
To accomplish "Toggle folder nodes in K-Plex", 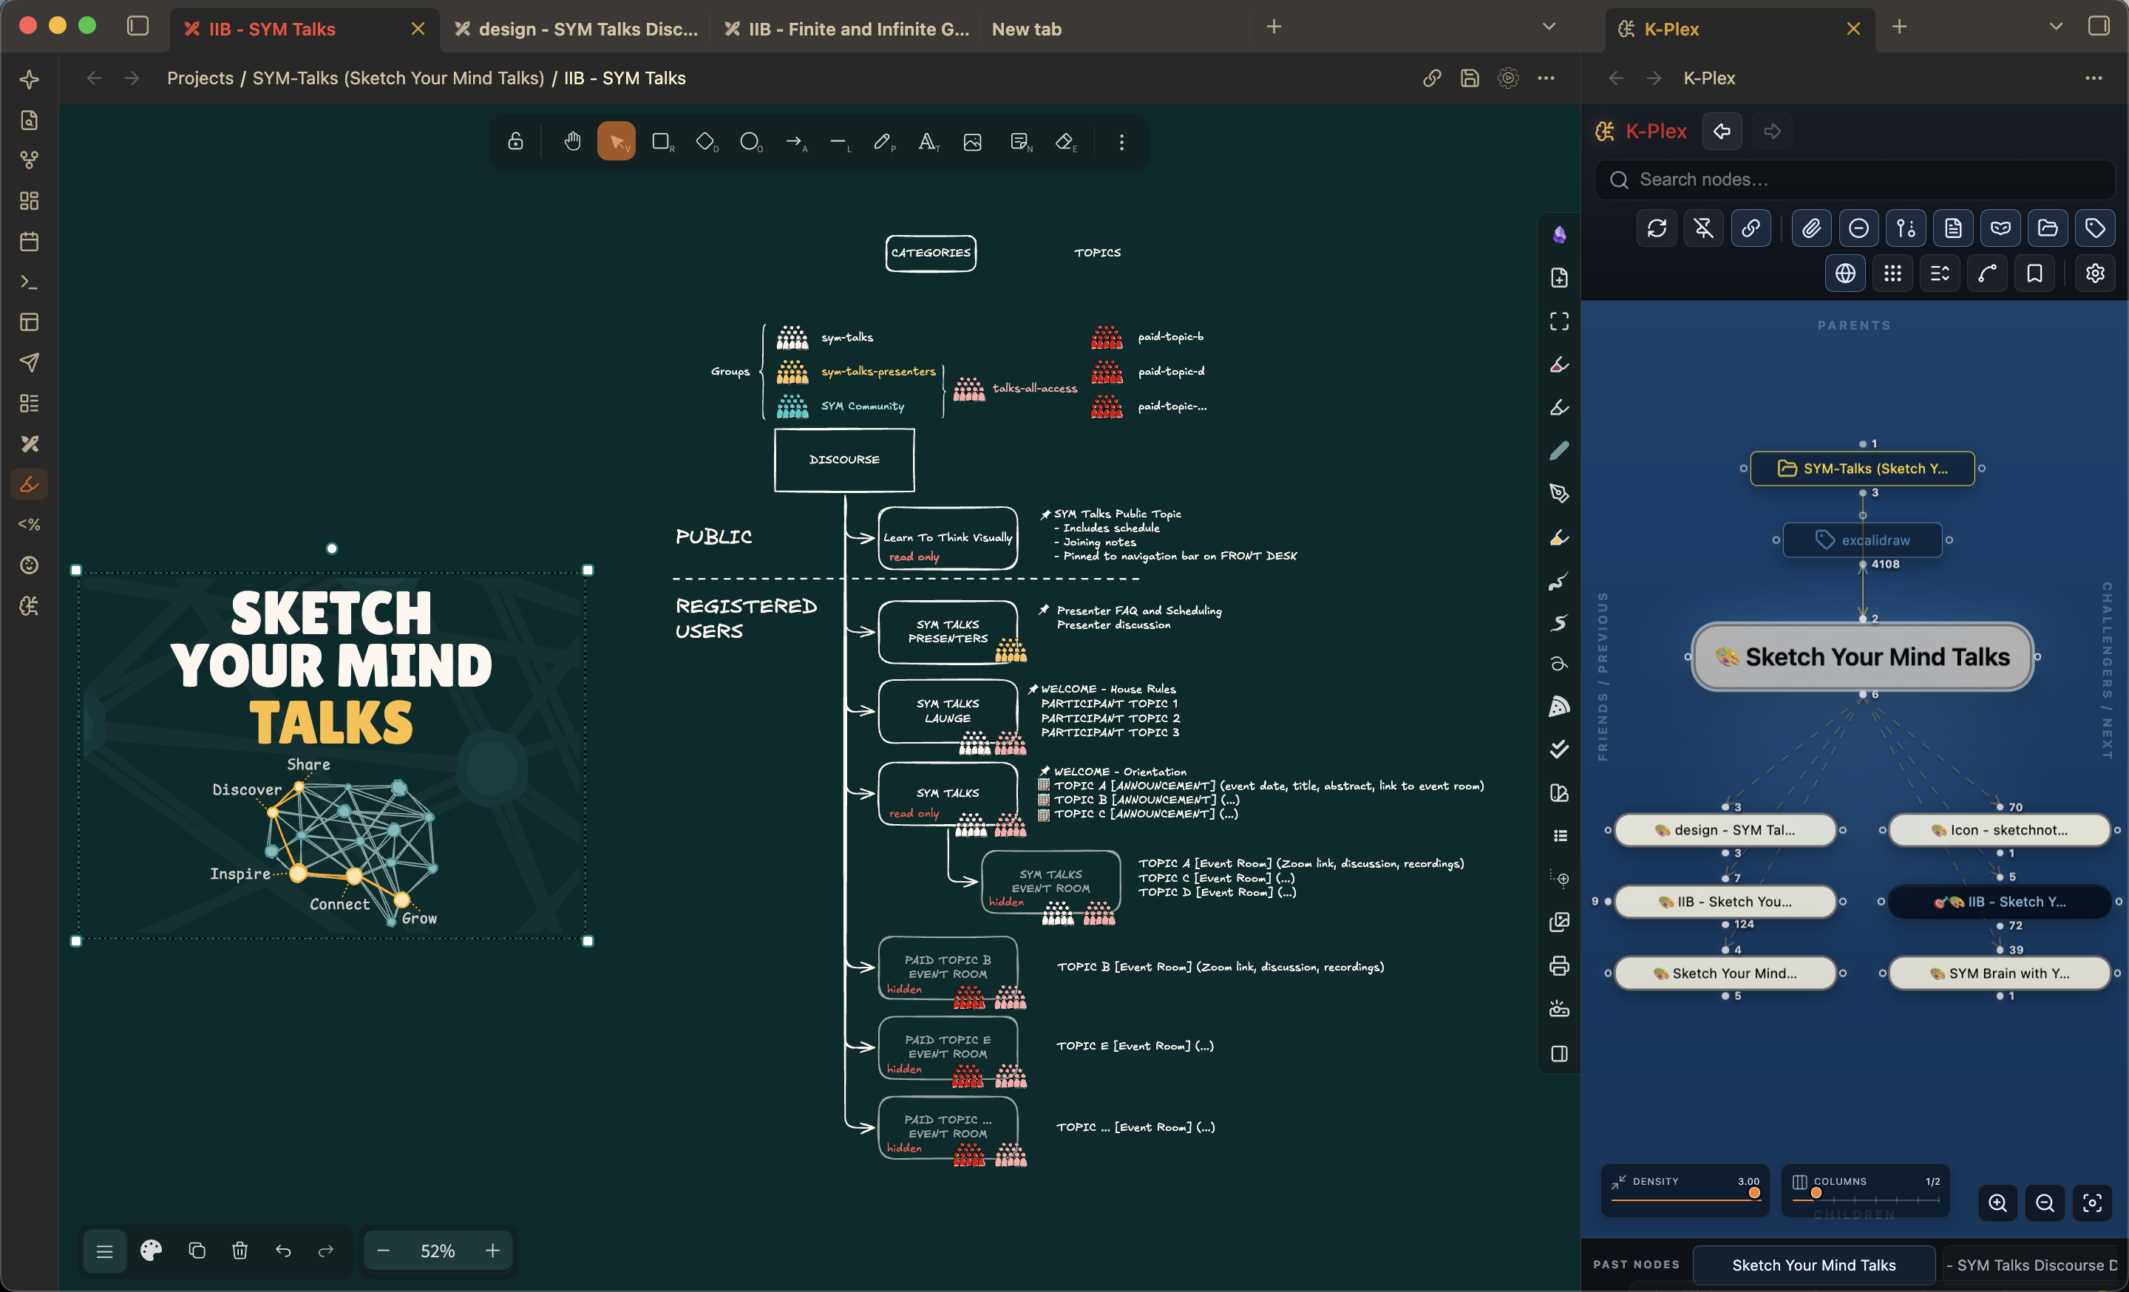I will (x=2047, y=228).
